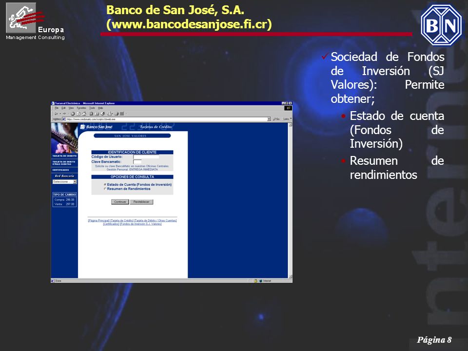Click the Home icon in browser toolbar
This screenshot has height=351, width=468.
click(84, 114)
